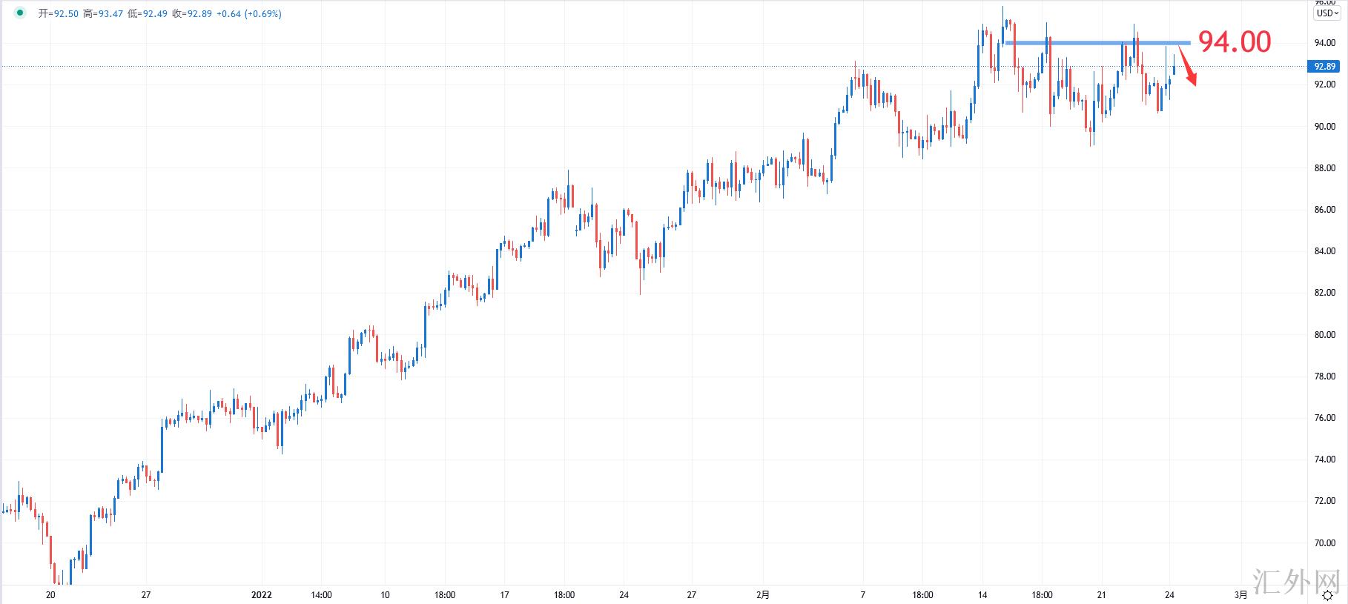Click the 2月 label on time axis
This screenshot has width=1348, height=604.
click(x=763, y=594)
